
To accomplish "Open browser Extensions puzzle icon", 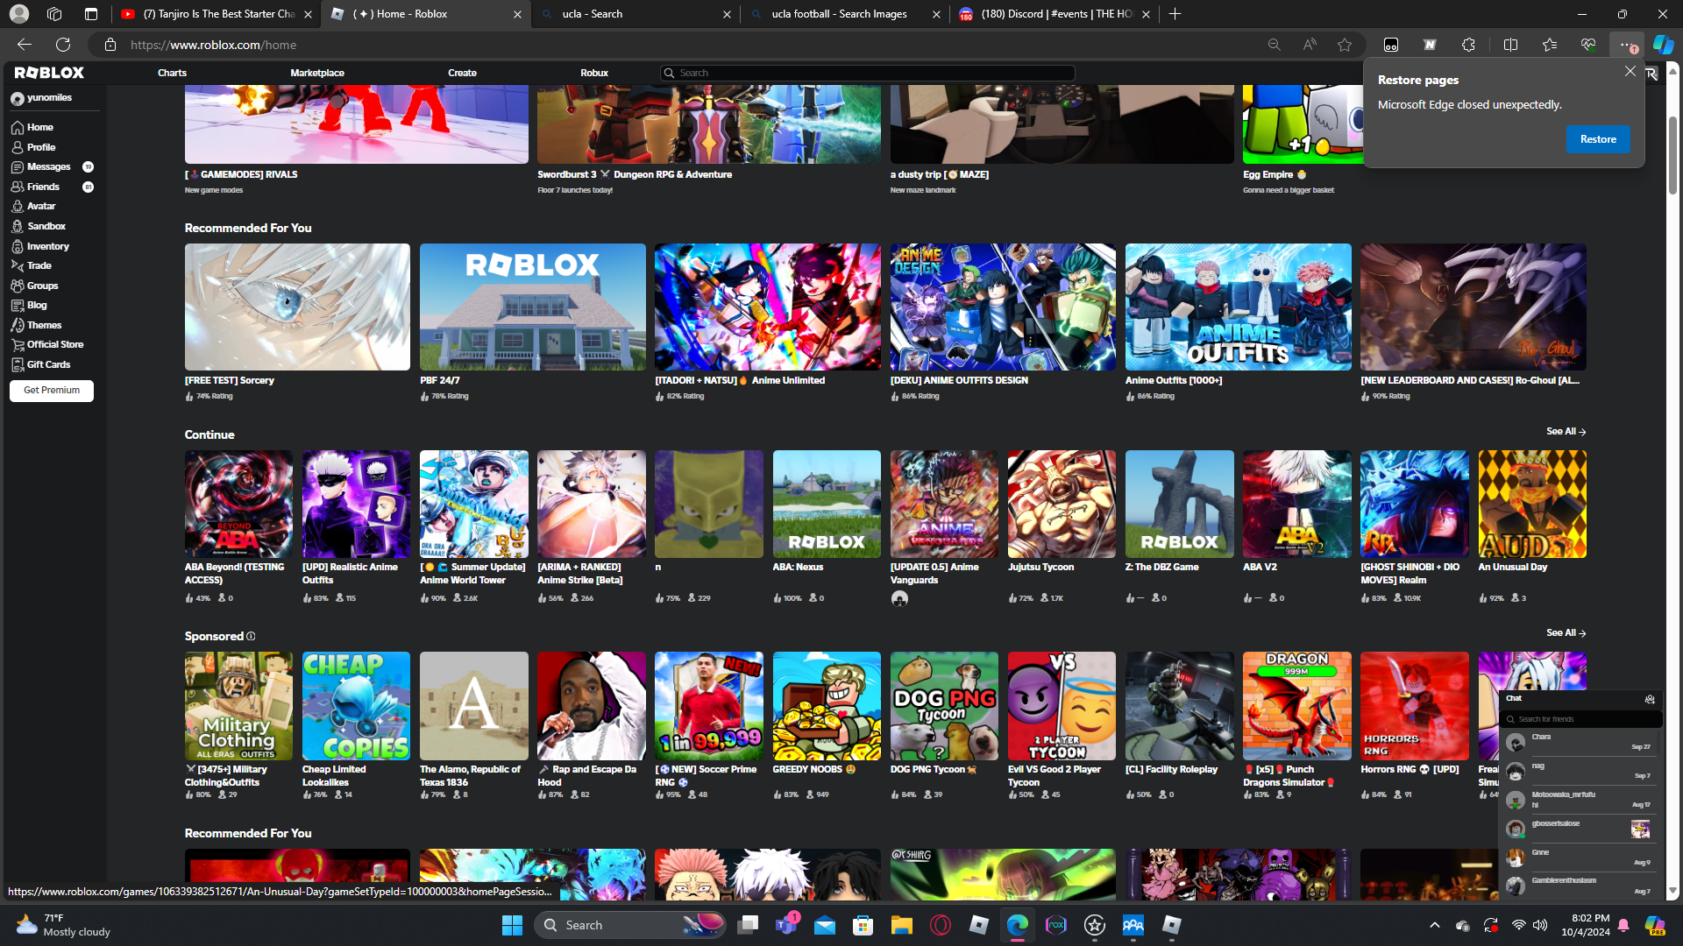I will click(x=1468, y=45).
